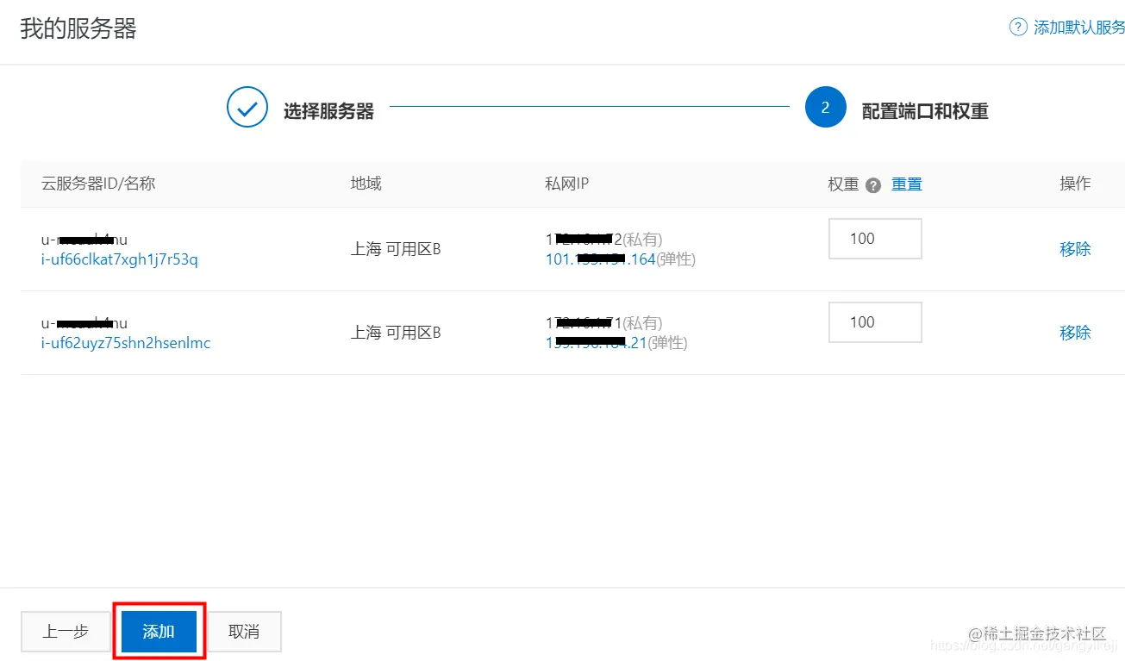Select the first server's weight input field
The width and height of the screenshot is (1125, 661).
(874, 239)
